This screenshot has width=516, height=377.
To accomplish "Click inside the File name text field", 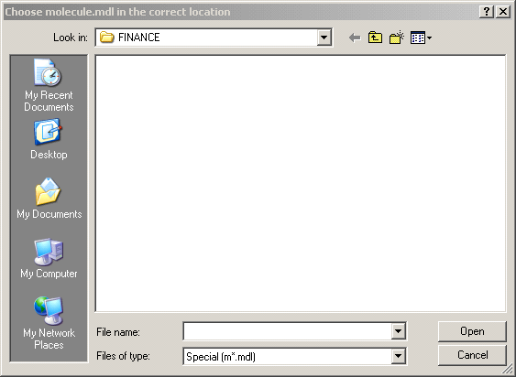I will [x=287, y=331].
